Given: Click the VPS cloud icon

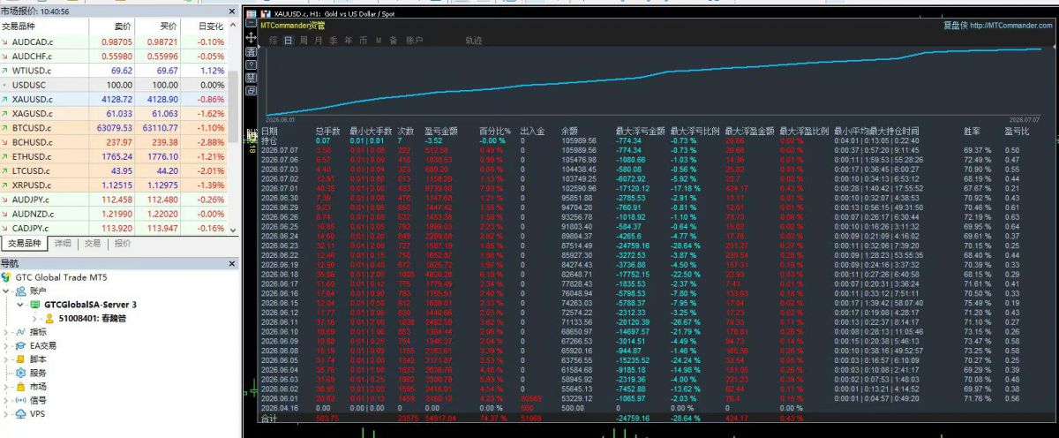Looking at the screenshot, I should (20, 413).
